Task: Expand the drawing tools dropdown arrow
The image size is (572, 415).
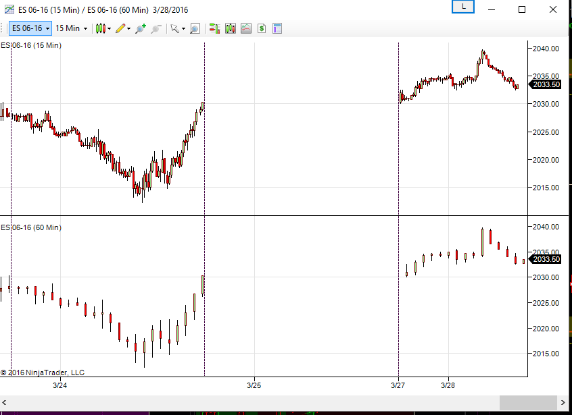Action: click(x=128, y=29)
